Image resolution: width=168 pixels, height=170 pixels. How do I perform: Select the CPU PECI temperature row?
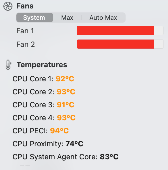(x=41, y=131)
